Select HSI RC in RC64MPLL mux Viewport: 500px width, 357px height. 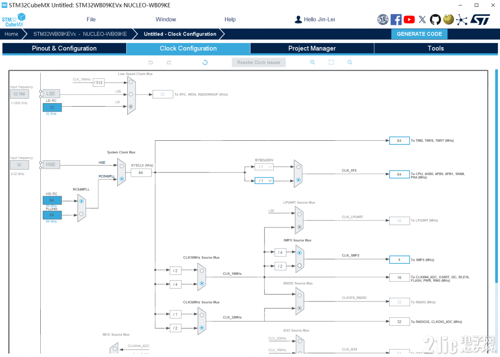[x=82, y=201]
